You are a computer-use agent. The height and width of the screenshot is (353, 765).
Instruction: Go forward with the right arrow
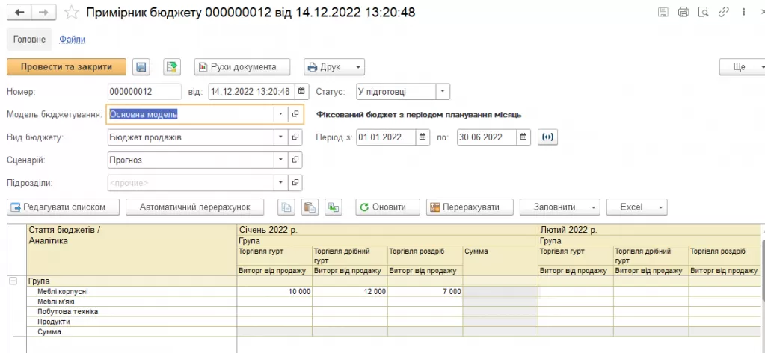(43, 13)
